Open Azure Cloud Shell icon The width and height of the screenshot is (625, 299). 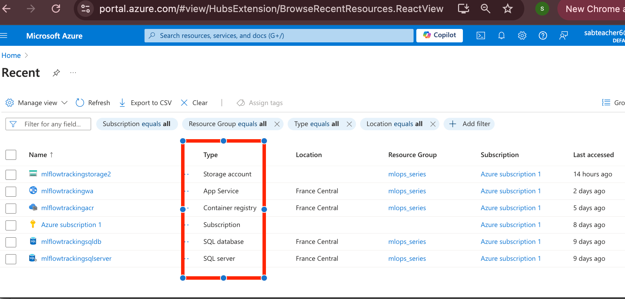(x=480, y=35)
